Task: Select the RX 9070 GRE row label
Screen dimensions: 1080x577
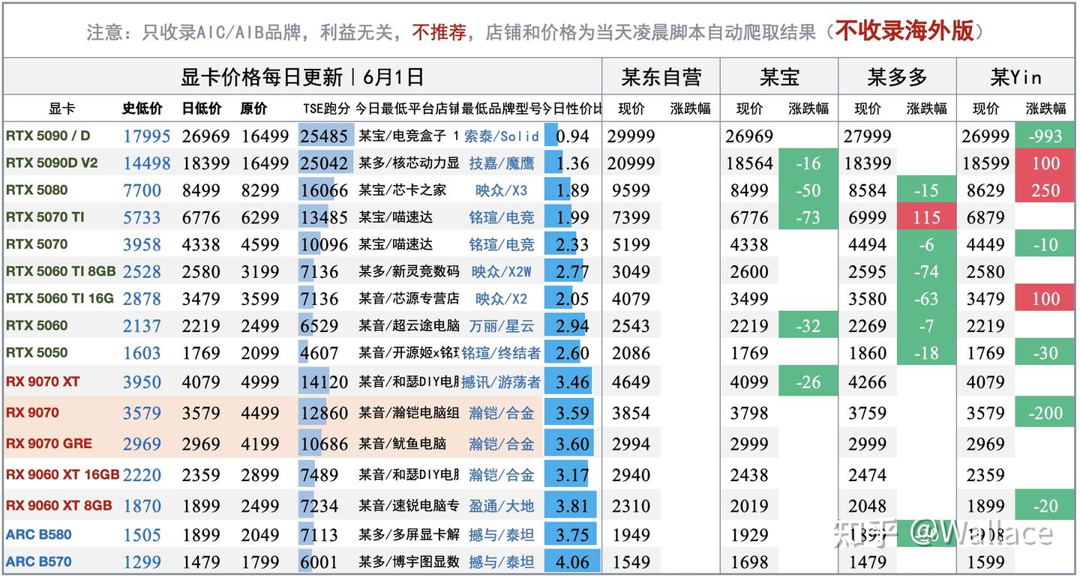Action: (49, 443)
